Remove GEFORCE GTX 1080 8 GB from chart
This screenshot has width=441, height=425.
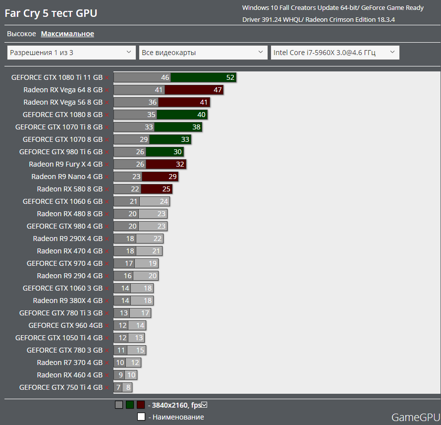point(107,115)
